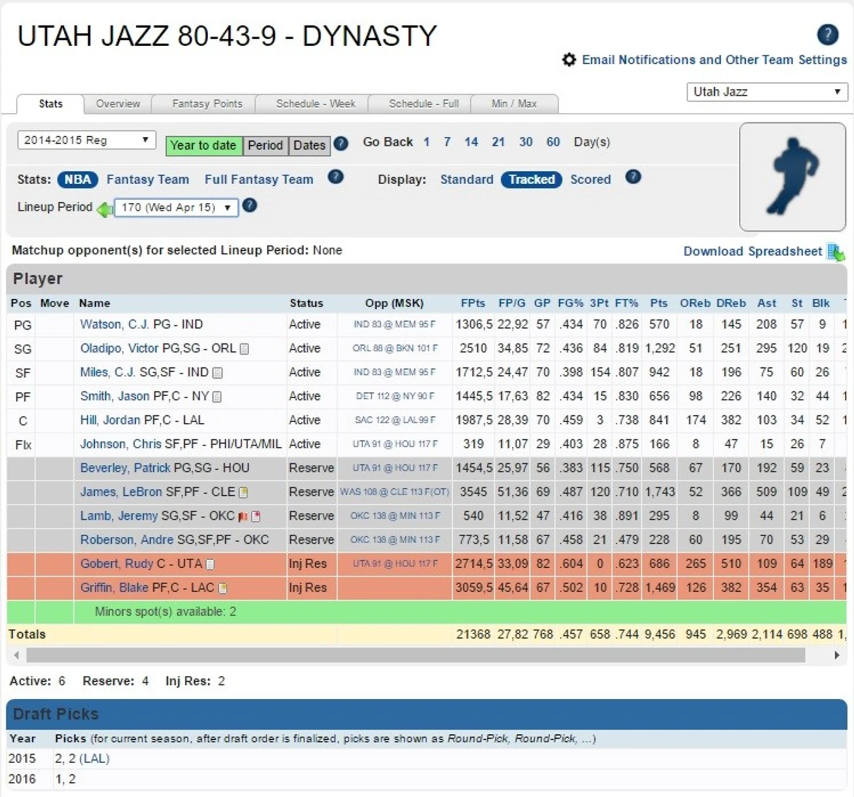Expand the Lineup Period 170 dropdown
Screen dimensions: 854x797
pyautogui.click(x=176, y=208)
